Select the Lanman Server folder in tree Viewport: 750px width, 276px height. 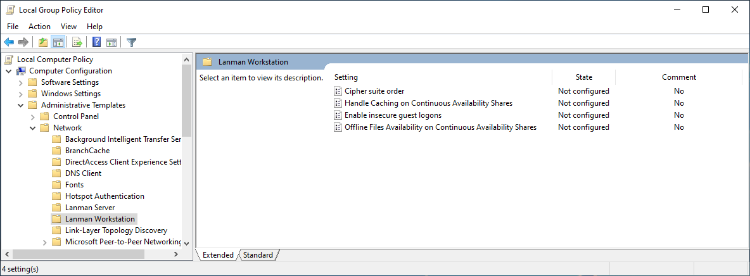tap(89, 208)
